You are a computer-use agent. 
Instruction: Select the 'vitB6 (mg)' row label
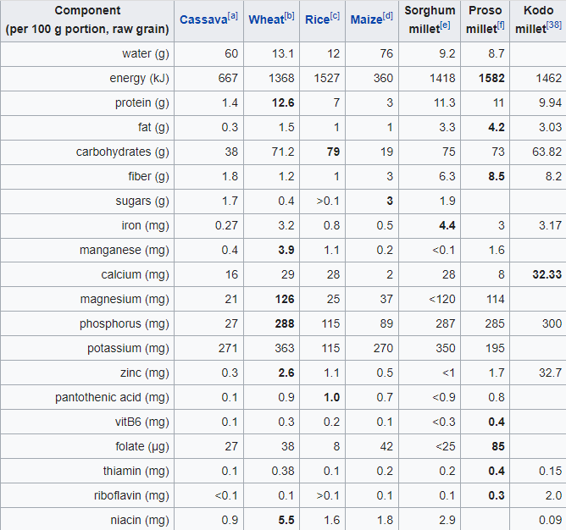click(x=141, y=422)
